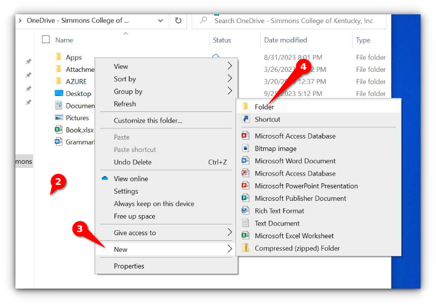
Task: Tick the select-all checkbox beside Name
Action: pos(46,40)
